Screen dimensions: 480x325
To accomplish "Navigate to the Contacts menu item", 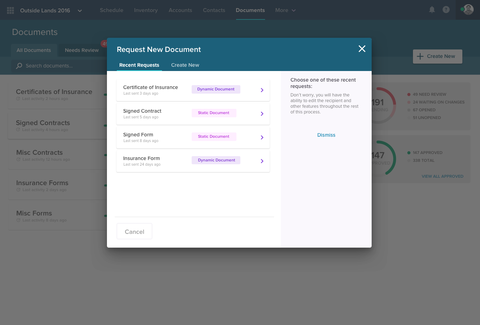I will pyautogui.click(x=214, y=10).
